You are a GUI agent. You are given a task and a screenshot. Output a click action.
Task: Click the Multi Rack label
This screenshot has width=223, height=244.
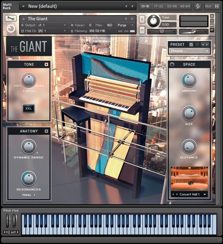[x=7, y=6]
